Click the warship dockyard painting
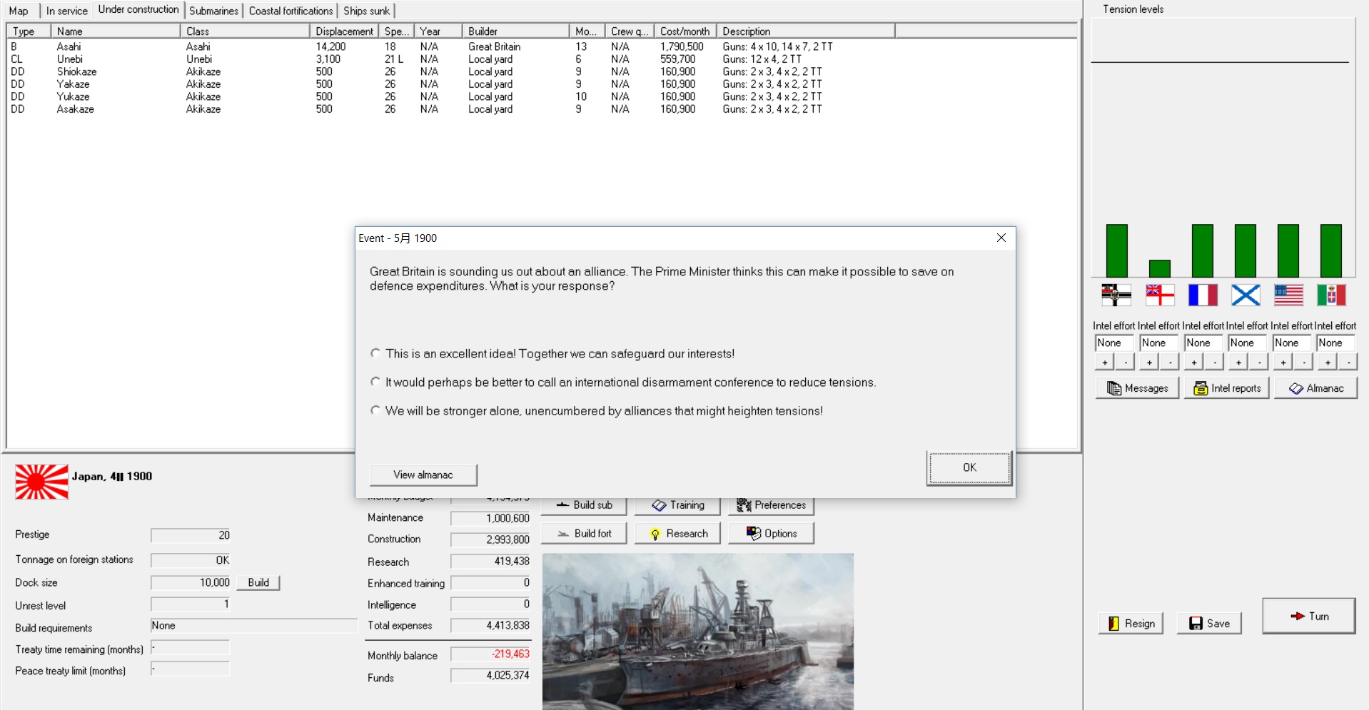 click(x=698, y=632)
